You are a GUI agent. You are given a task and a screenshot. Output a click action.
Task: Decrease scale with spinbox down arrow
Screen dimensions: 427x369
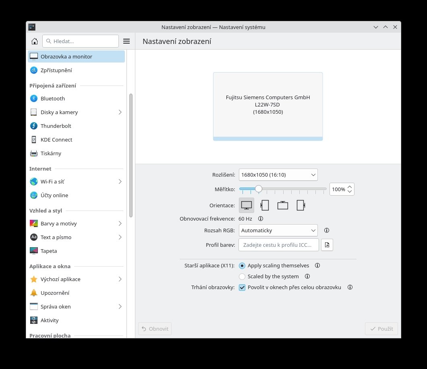pyautogui.click(x=350, y=191)
